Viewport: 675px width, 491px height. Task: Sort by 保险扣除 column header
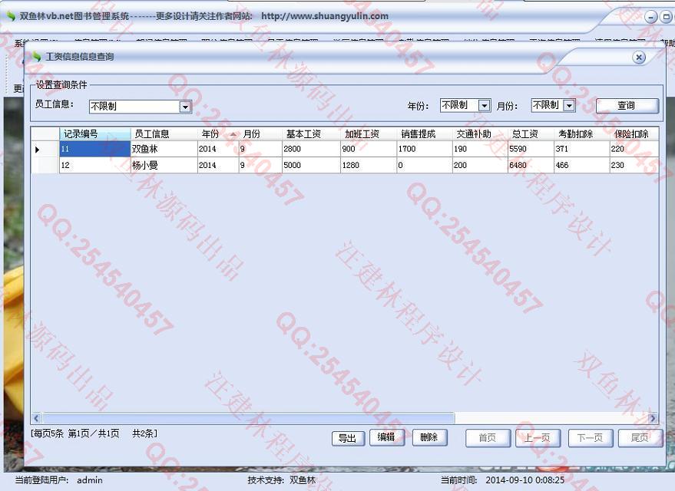point(634,134)
